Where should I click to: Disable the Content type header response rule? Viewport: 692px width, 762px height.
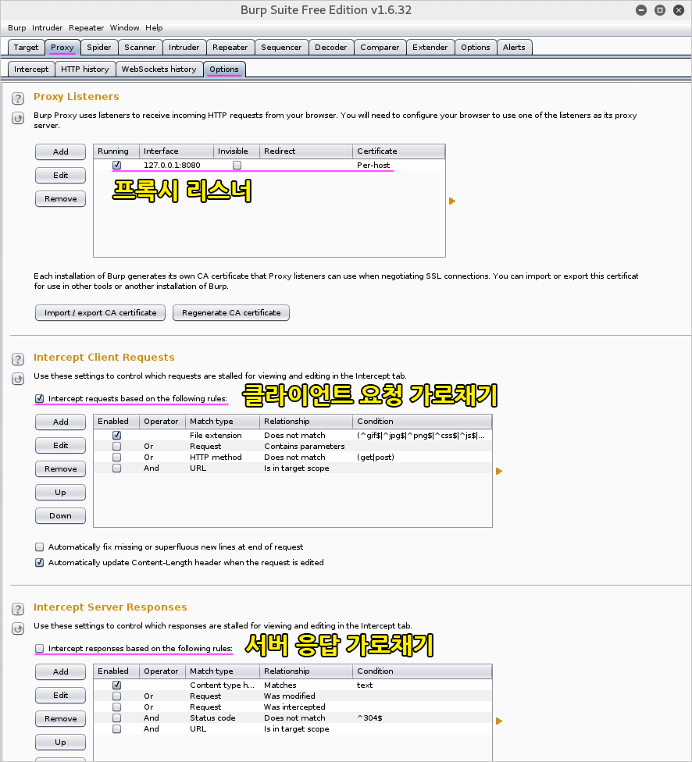point(116,685)
